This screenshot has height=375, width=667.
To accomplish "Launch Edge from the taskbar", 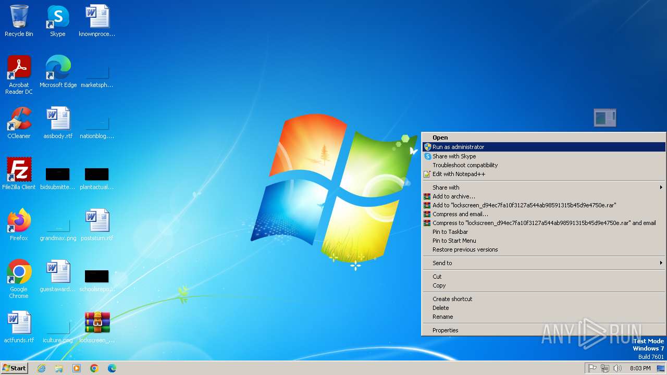I will (x=112, y=368).
